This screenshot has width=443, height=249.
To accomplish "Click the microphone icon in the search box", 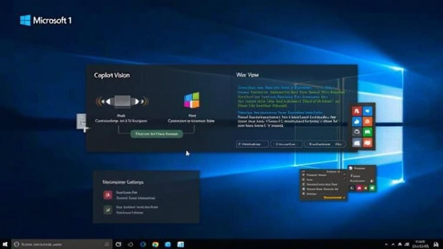I will [107, 244].
